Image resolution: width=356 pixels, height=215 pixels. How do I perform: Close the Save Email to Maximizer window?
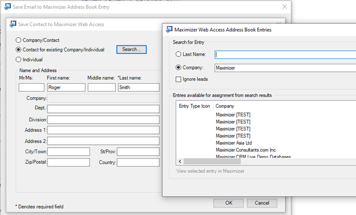pyautogui.click(x=285, y=7)
